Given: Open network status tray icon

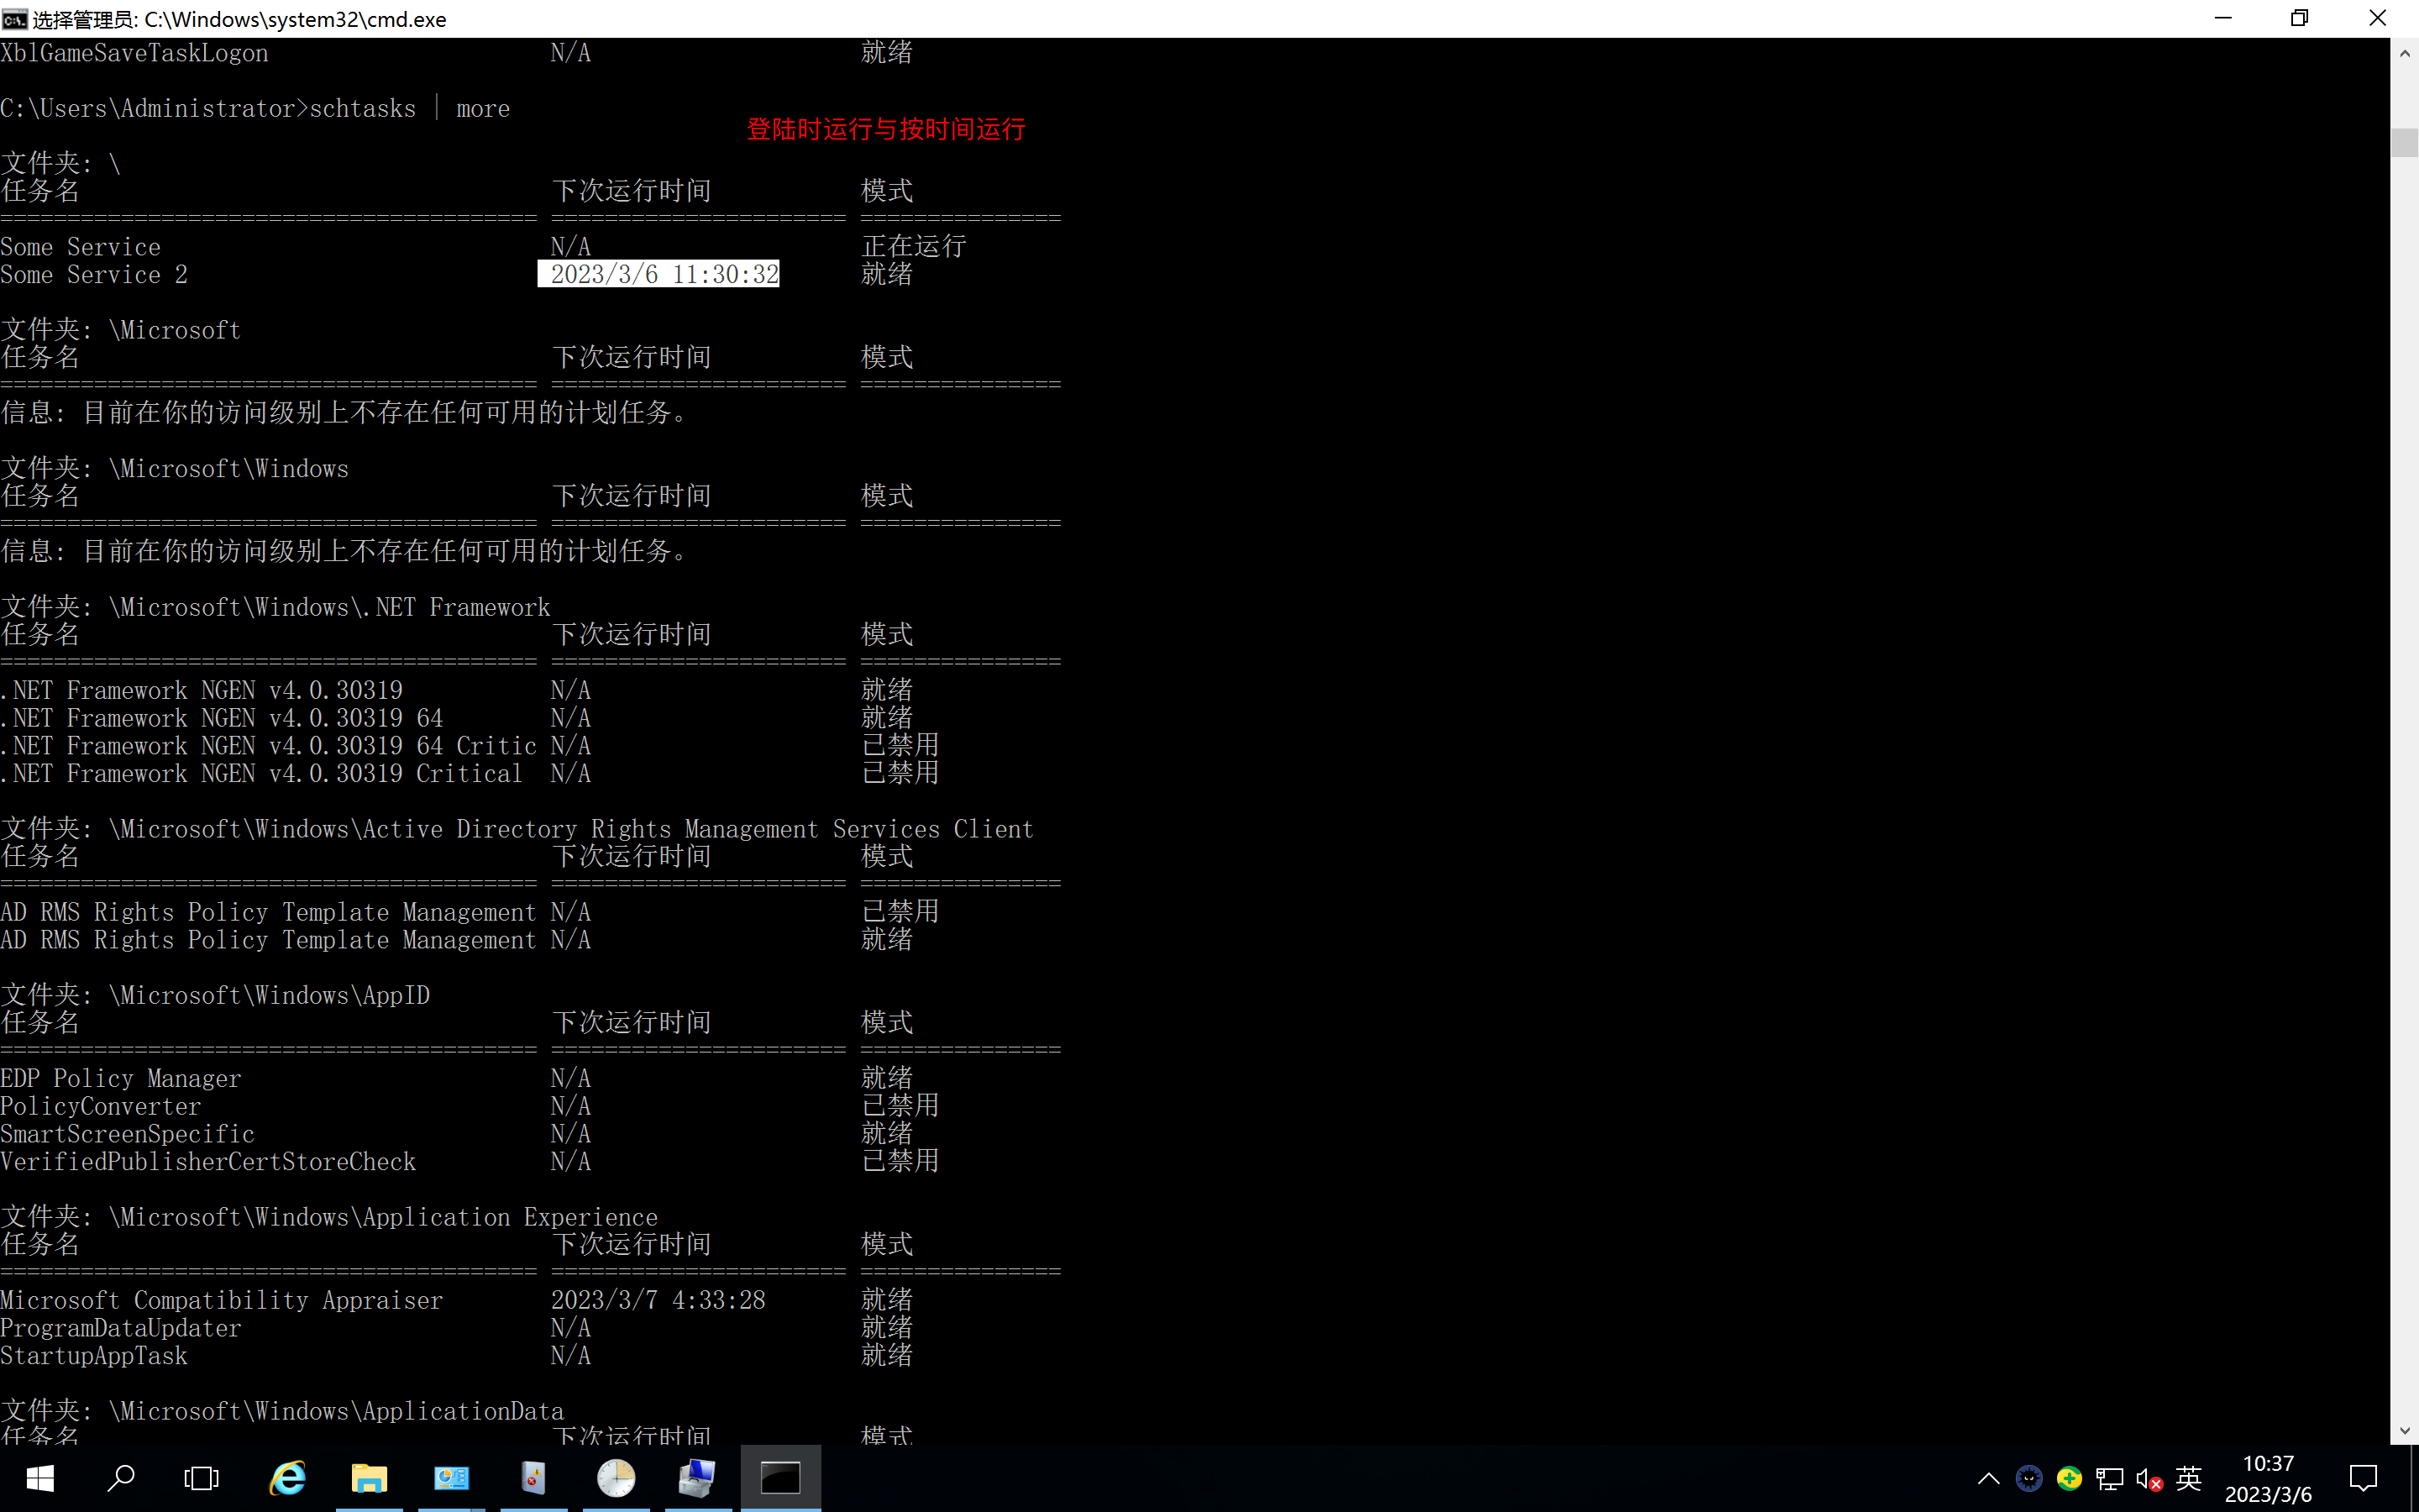Looking at the screenshot, I should pos(2109,1478).
